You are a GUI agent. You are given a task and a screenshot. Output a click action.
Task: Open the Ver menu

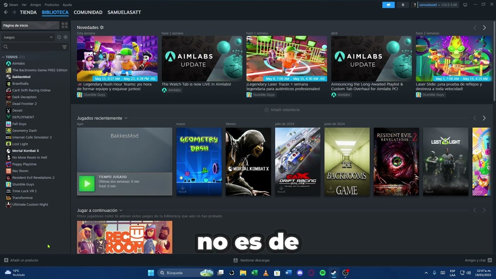tap(24, 5)
